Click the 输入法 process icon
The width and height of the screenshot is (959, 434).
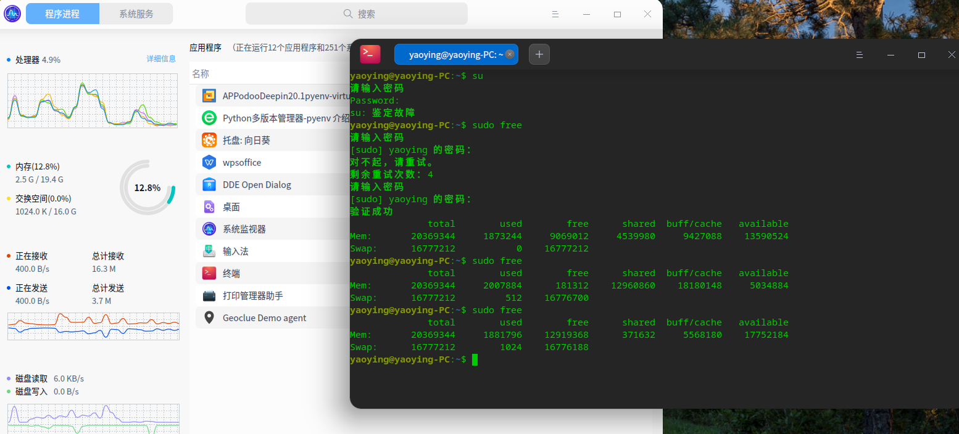coord(209,251)
